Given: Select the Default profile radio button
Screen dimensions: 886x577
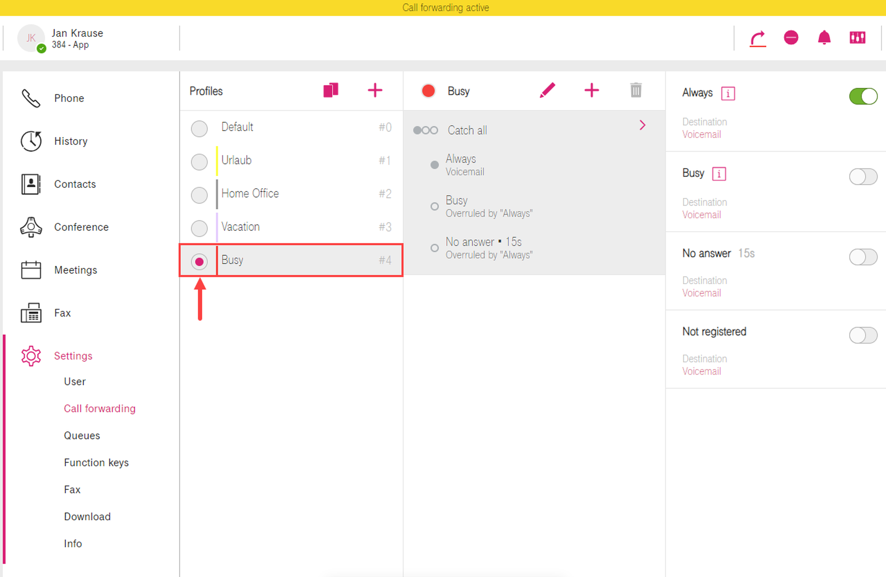Looking at the screenshot, I should point(199,129).
